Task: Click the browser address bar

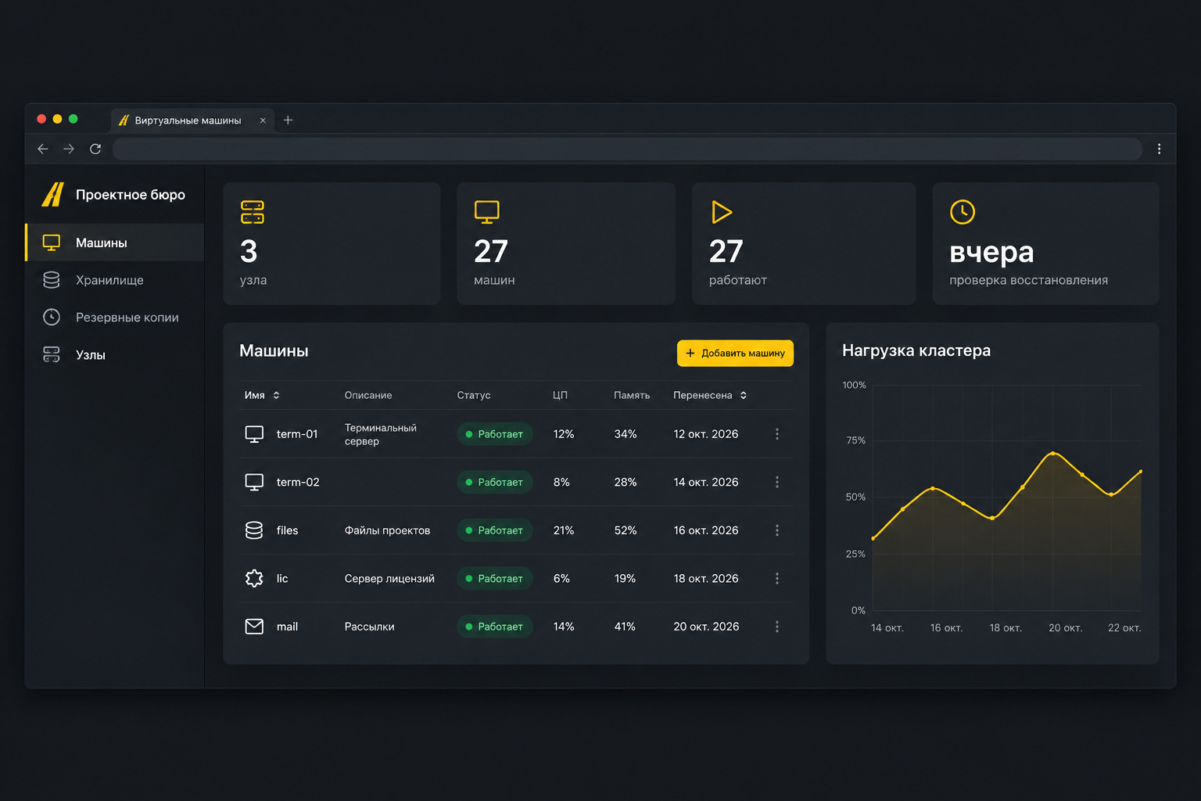Action: (x=627, y=149)
